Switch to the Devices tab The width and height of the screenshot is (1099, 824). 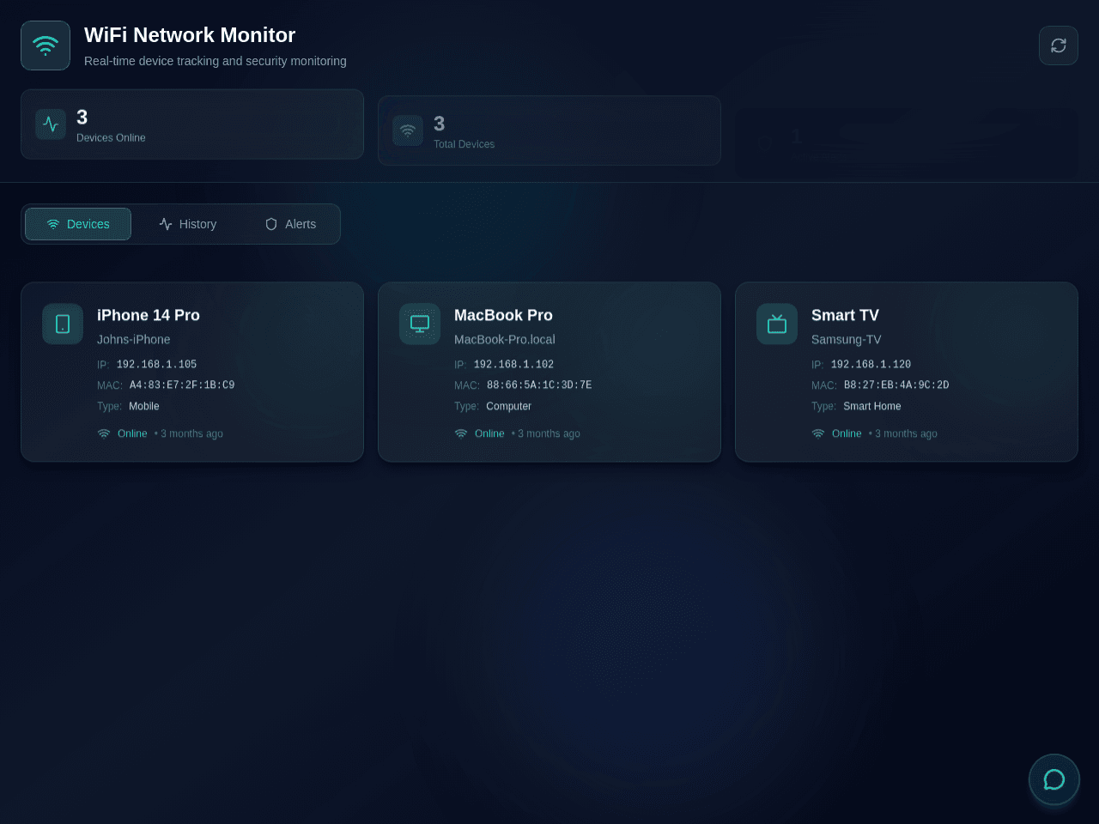78,224
